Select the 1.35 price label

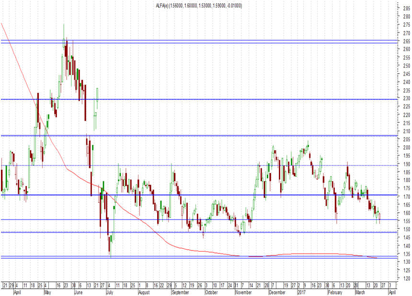click(x=406, y=254)
